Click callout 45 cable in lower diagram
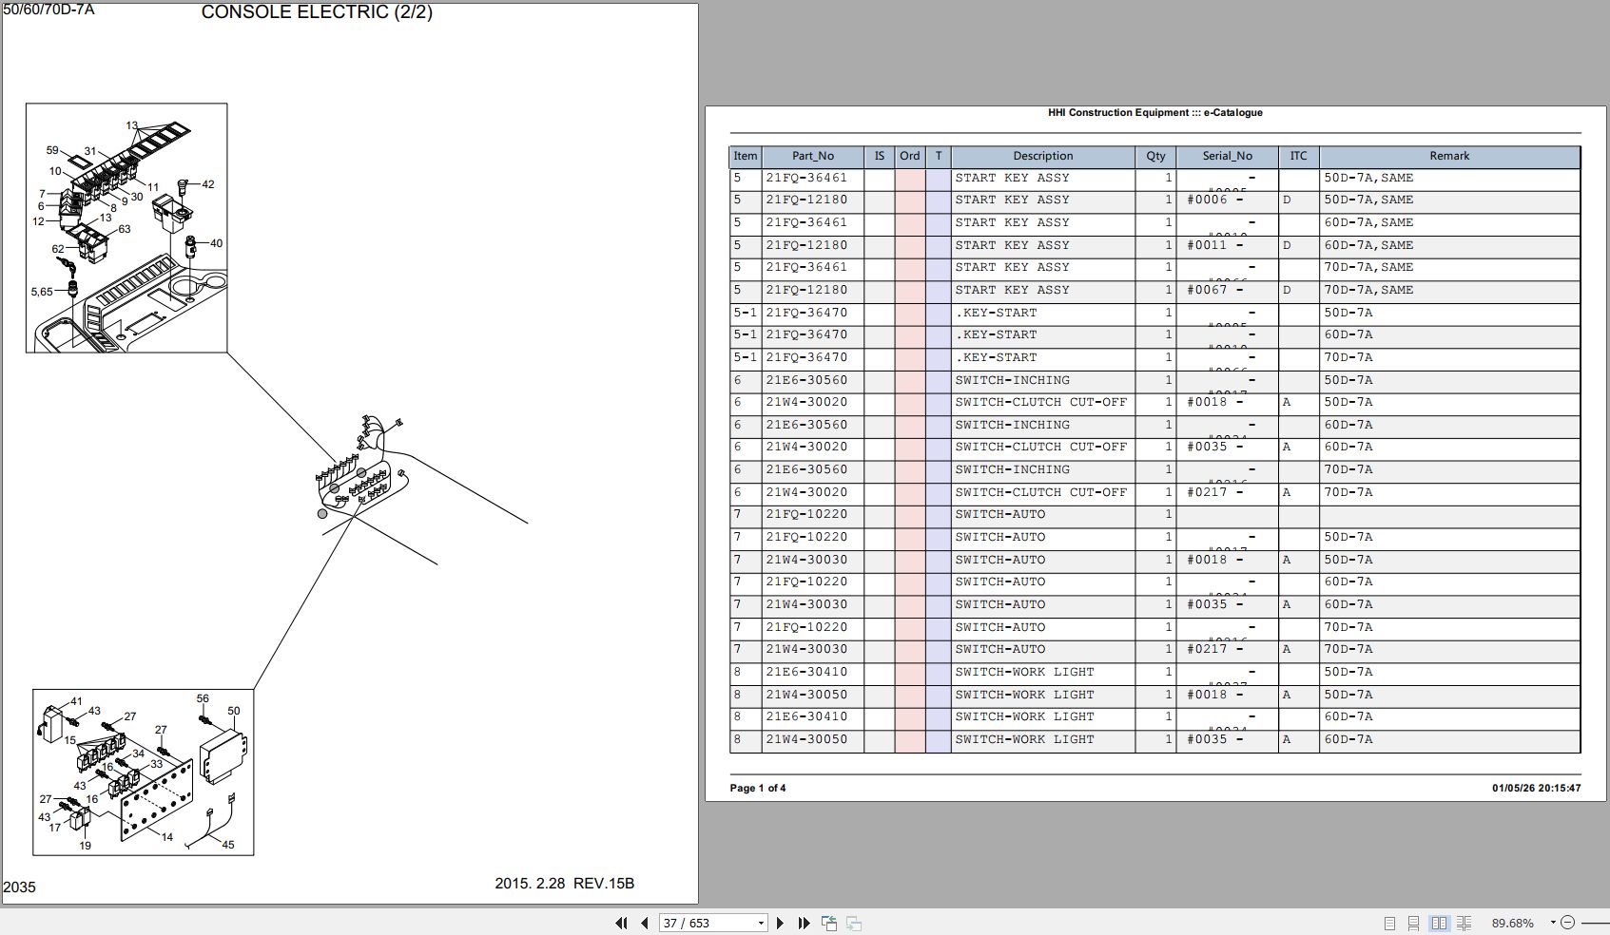The width and height of the screenshot is (1610, 935). click(x=227, y=845)
